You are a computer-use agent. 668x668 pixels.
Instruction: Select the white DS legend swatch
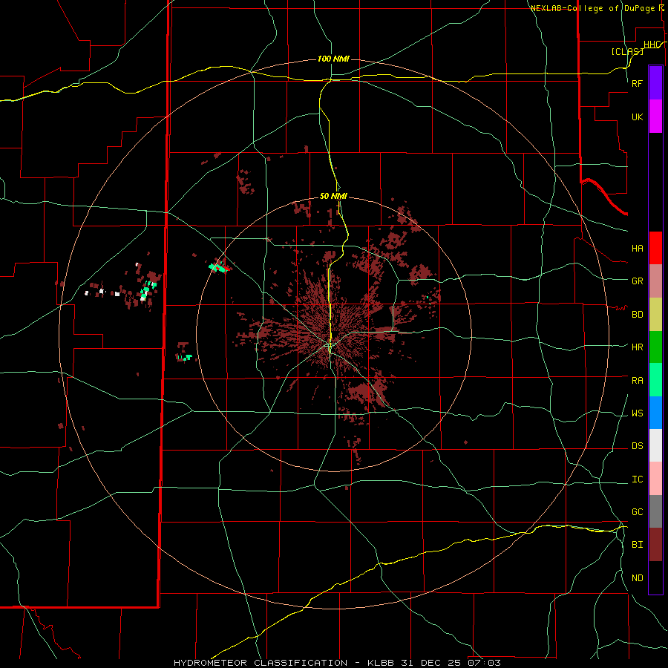(x=655, y=445)
